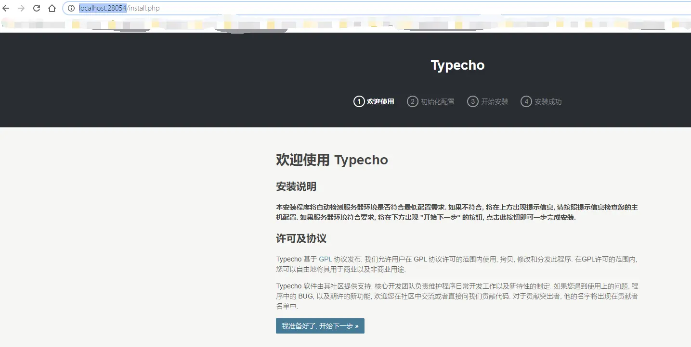Click the 安装说明 heading
This screenshot has width=691, height=347.
tap(296, 186)
